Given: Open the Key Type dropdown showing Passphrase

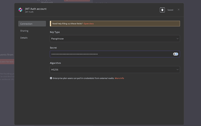Looking at the screenshot, I should tap(115, 38).
